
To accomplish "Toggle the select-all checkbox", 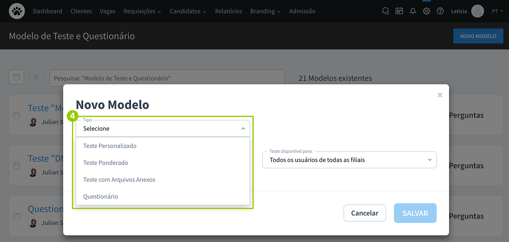I will [x=16, y=77].
